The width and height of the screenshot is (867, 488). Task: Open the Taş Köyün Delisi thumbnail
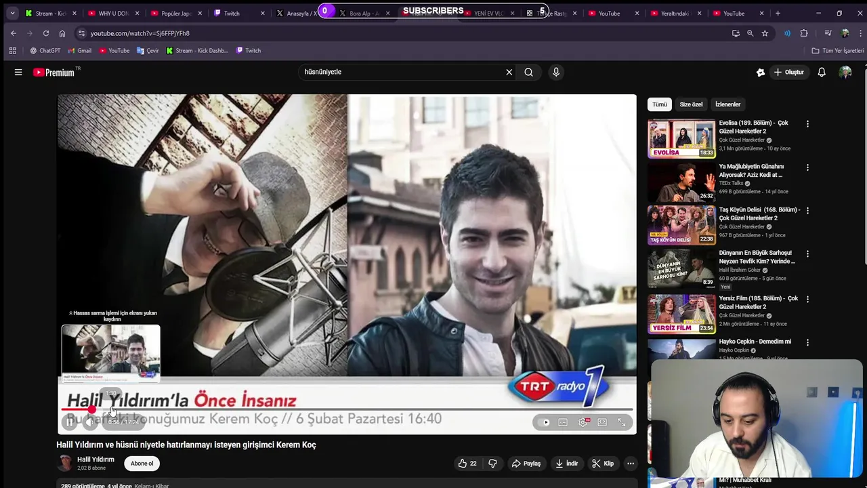(681, 225)
